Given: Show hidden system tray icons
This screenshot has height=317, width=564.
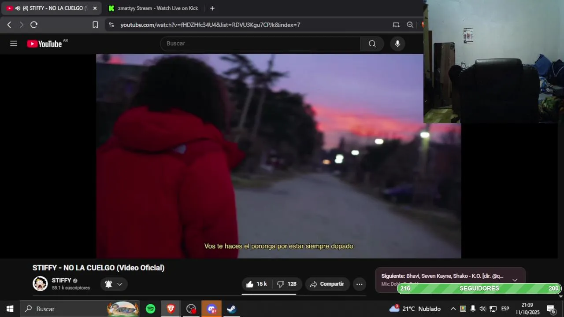Looking at the screenshot, I should [453, 309].
